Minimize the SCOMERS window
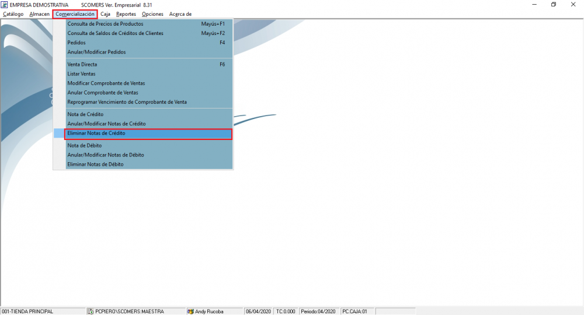Screen dimensions: 584x315 (534, 5)
